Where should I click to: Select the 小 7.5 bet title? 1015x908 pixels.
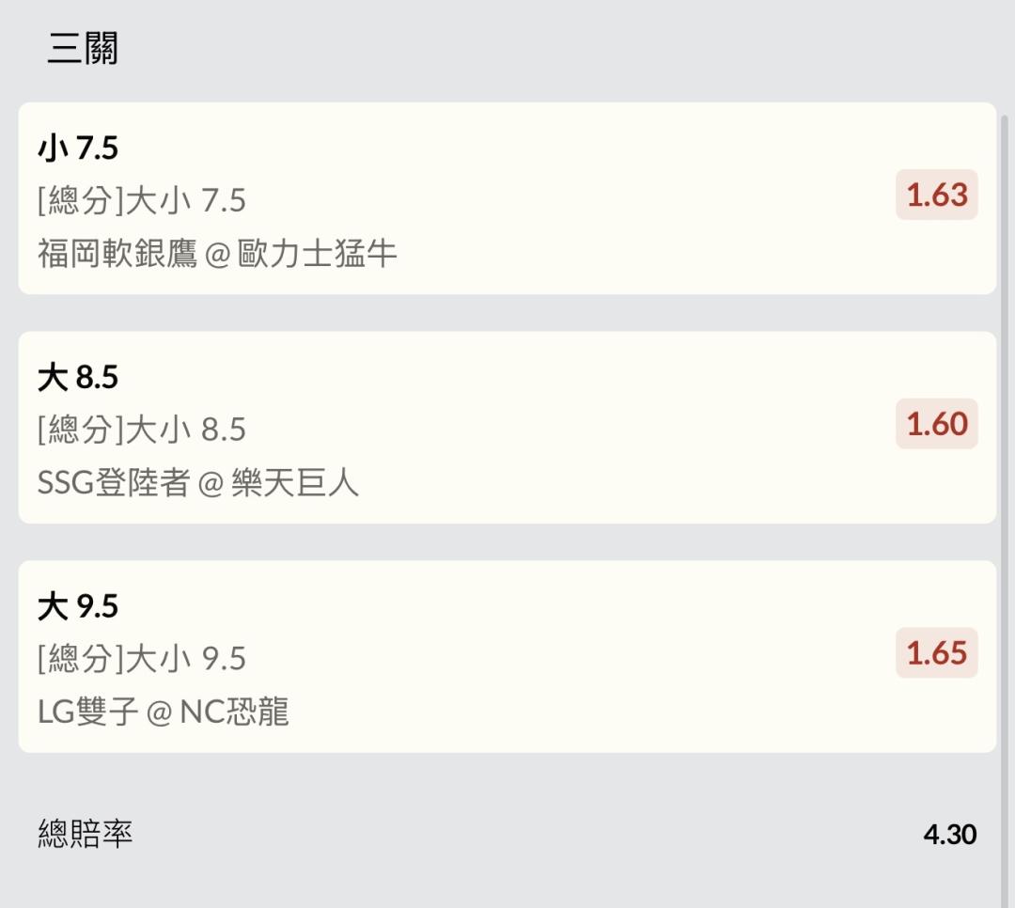pos(78,148)
